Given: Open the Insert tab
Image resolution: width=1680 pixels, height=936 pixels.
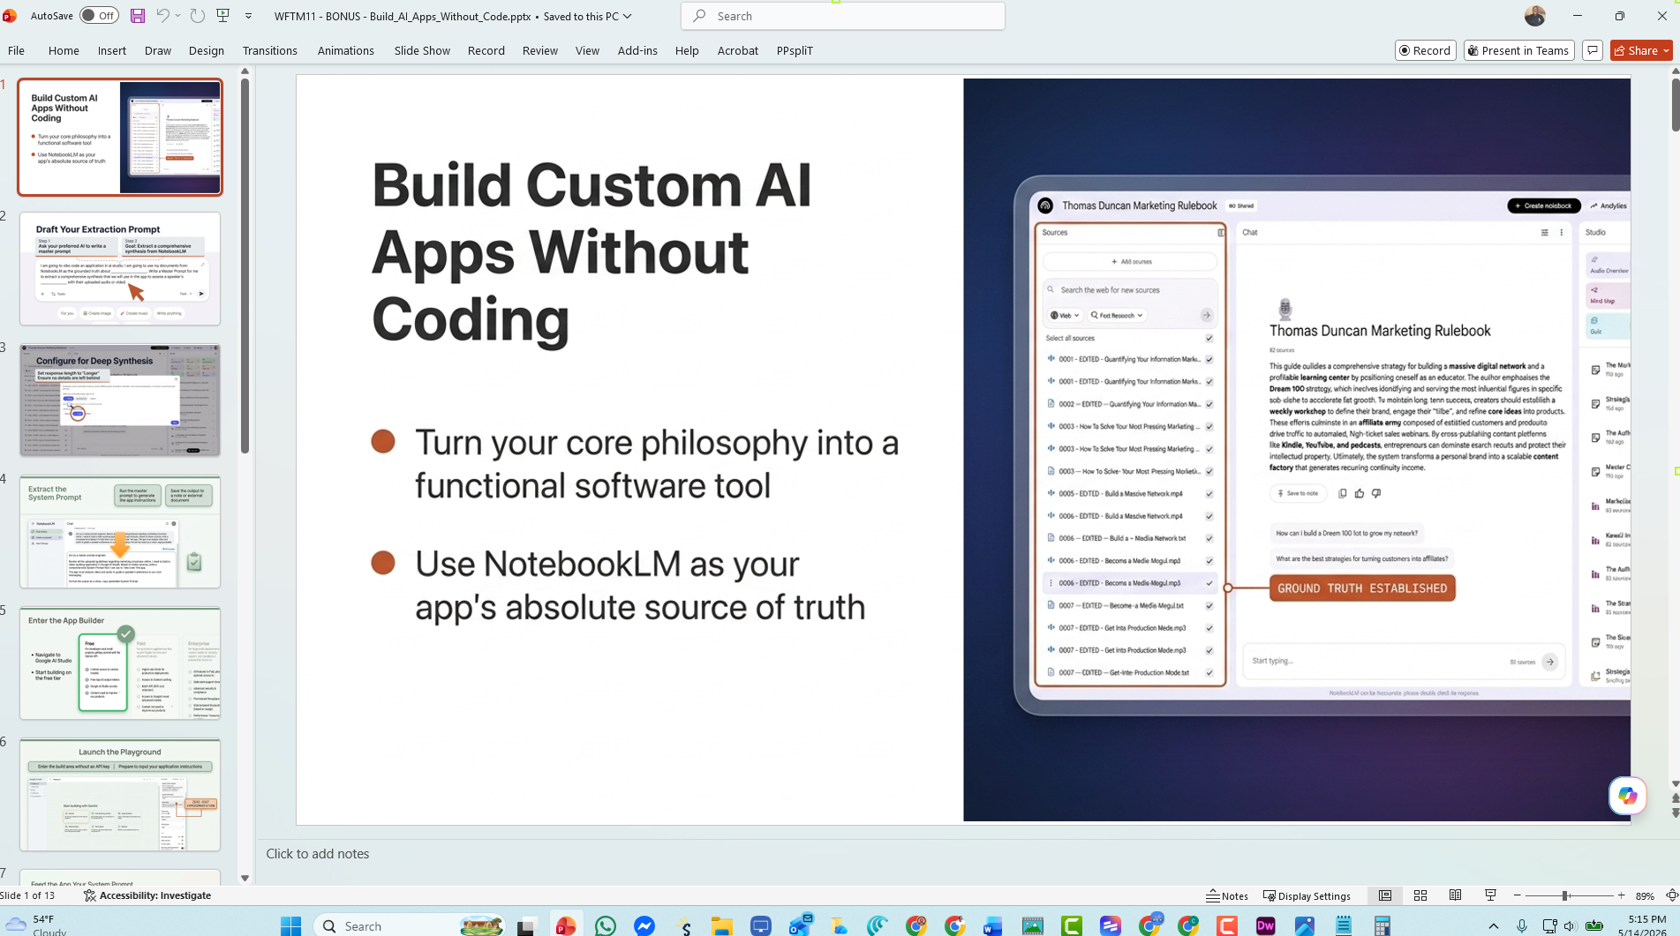Looking at the screenshot, I should (x=112, y=50).
